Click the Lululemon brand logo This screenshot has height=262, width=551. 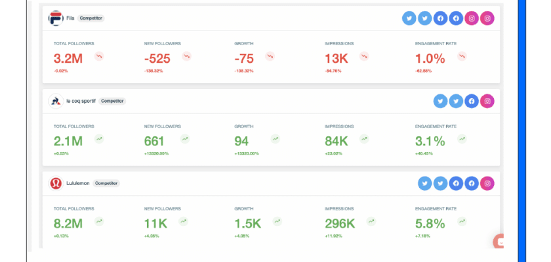[x=56, y=183]
